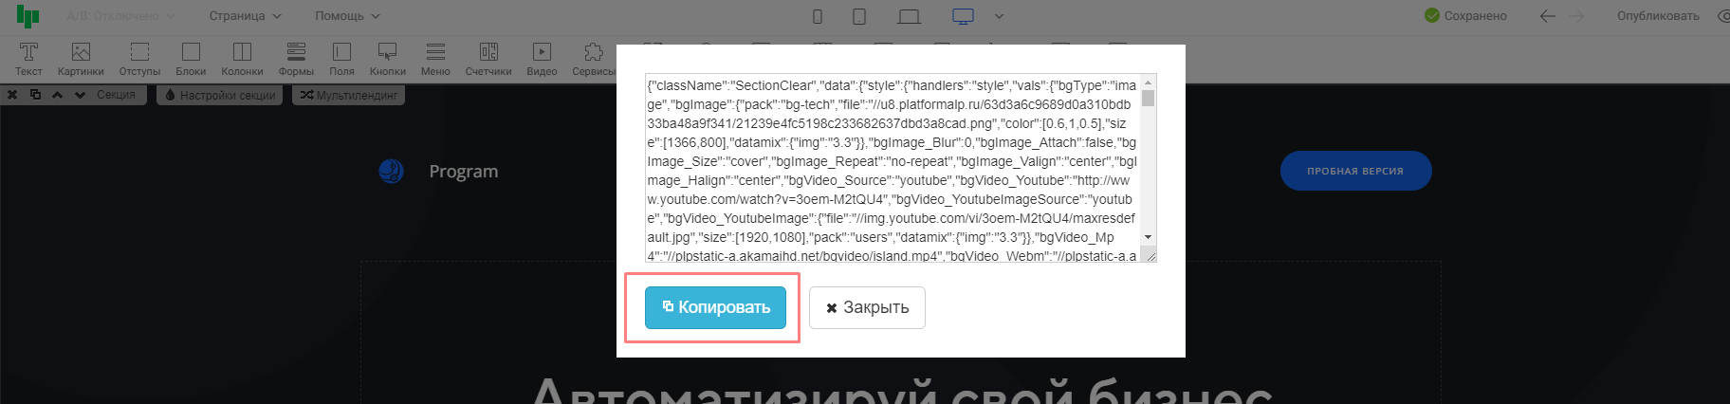Open the Видео (Video) tool
The width and height of the screenshot is (1730, 404).
(542, 58)
